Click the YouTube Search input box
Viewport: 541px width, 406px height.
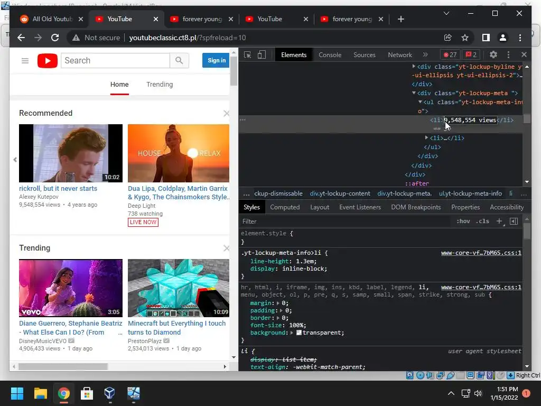(115, 60)
